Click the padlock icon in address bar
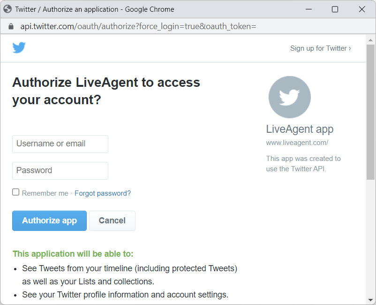376x305 pixels. tap(11, 26)
